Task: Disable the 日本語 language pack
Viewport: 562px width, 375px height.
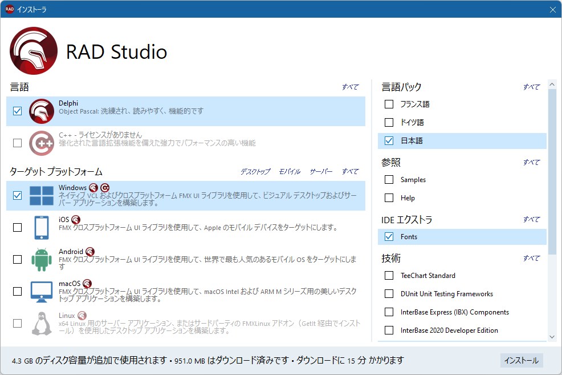Action: click(x=390, y=140)
